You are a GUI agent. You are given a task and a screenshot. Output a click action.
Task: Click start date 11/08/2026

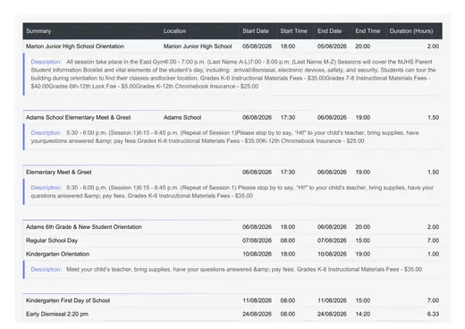[257, 300]
